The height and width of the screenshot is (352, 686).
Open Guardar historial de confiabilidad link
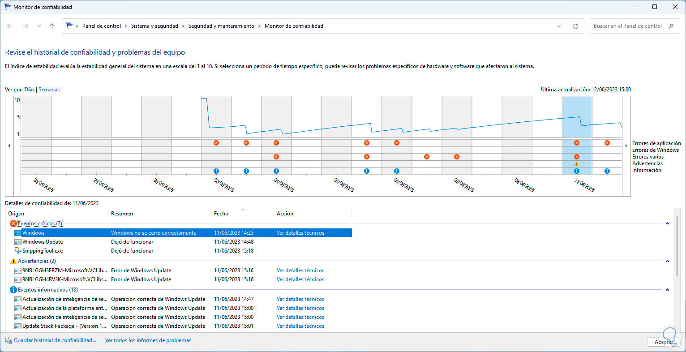pos(55,340)
